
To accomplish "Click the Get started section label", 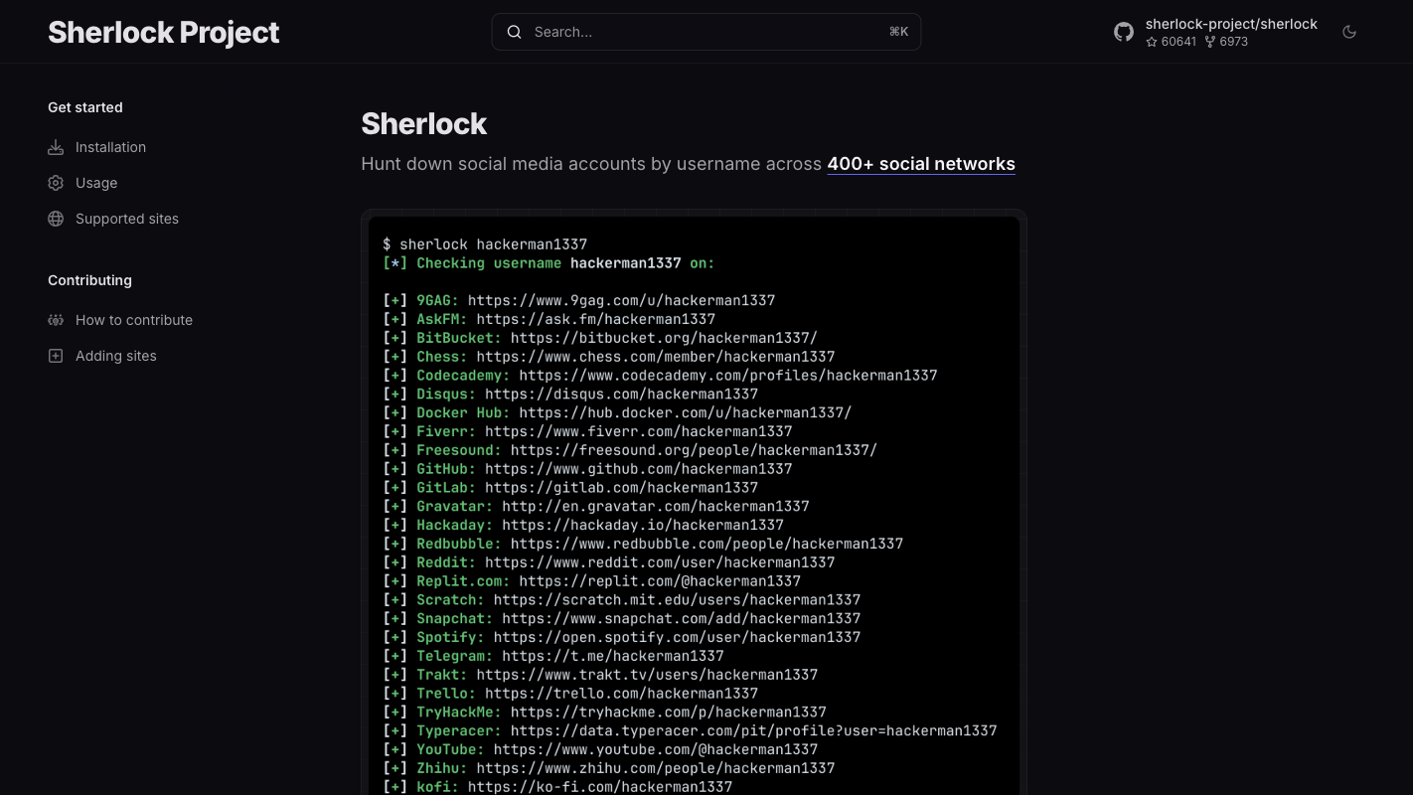I will pyautogui.click(x=85, y=107).
